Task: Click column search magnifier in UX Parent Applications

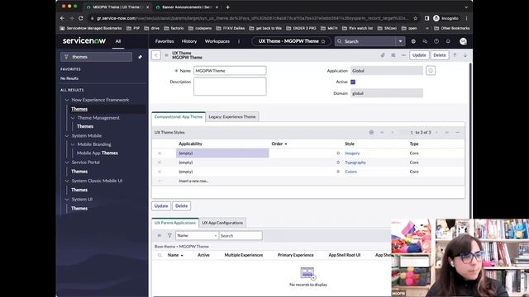Action: point(160,255)
